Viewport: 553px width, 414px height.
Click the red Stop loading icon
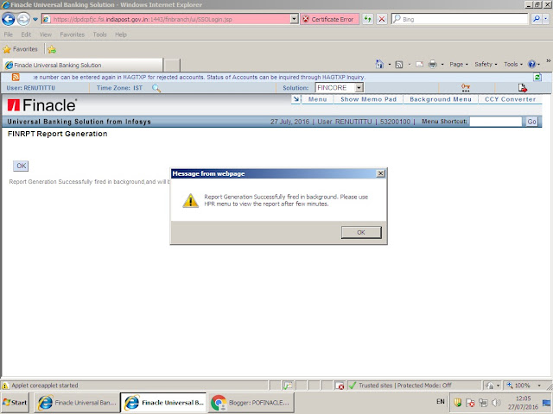pyautogui.click(x=382, y=19)
